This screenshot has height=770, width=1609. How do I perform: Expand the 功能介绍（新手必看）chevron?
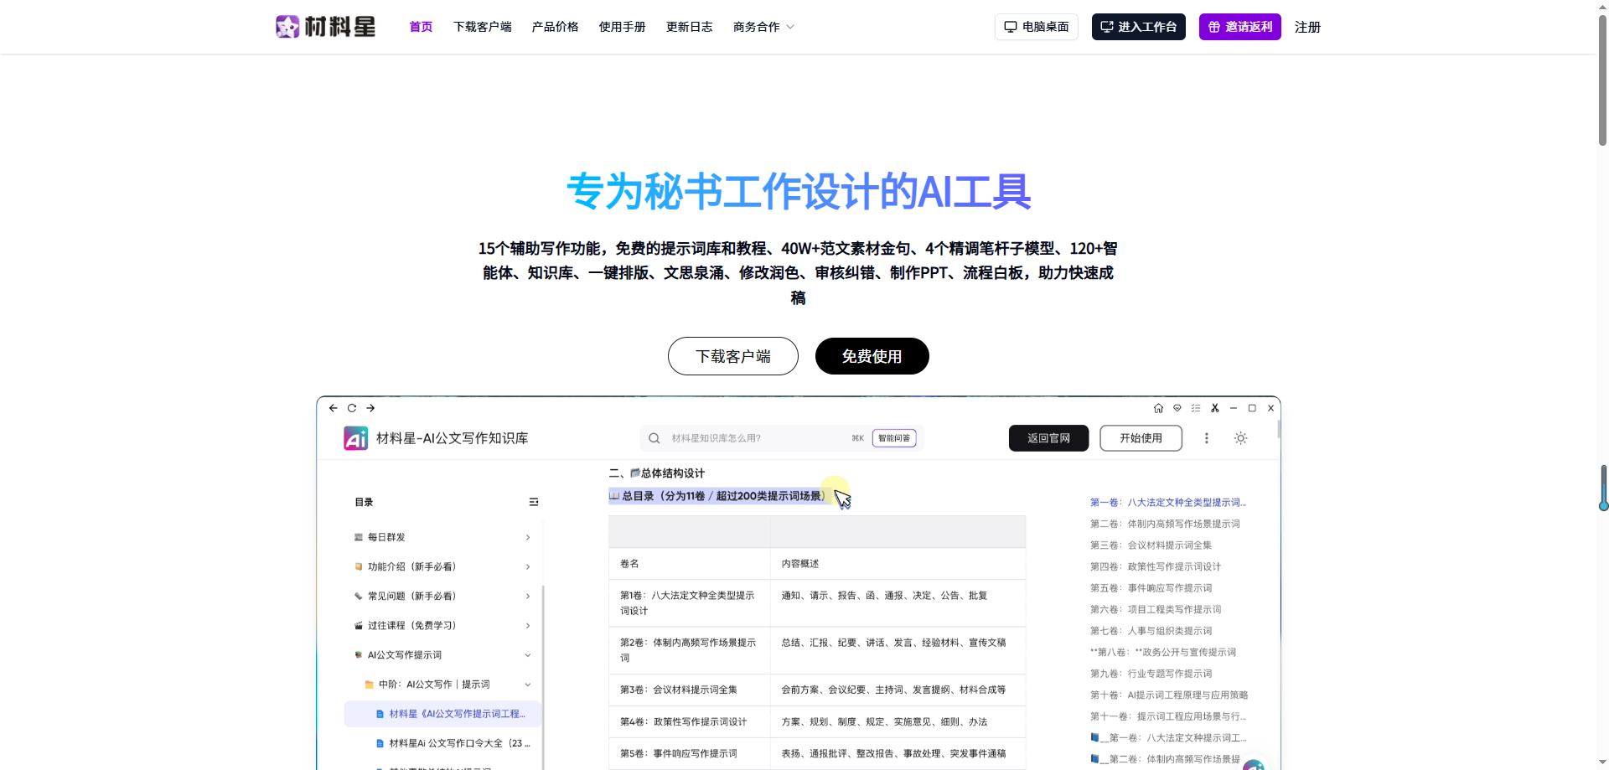coord(528,567)
